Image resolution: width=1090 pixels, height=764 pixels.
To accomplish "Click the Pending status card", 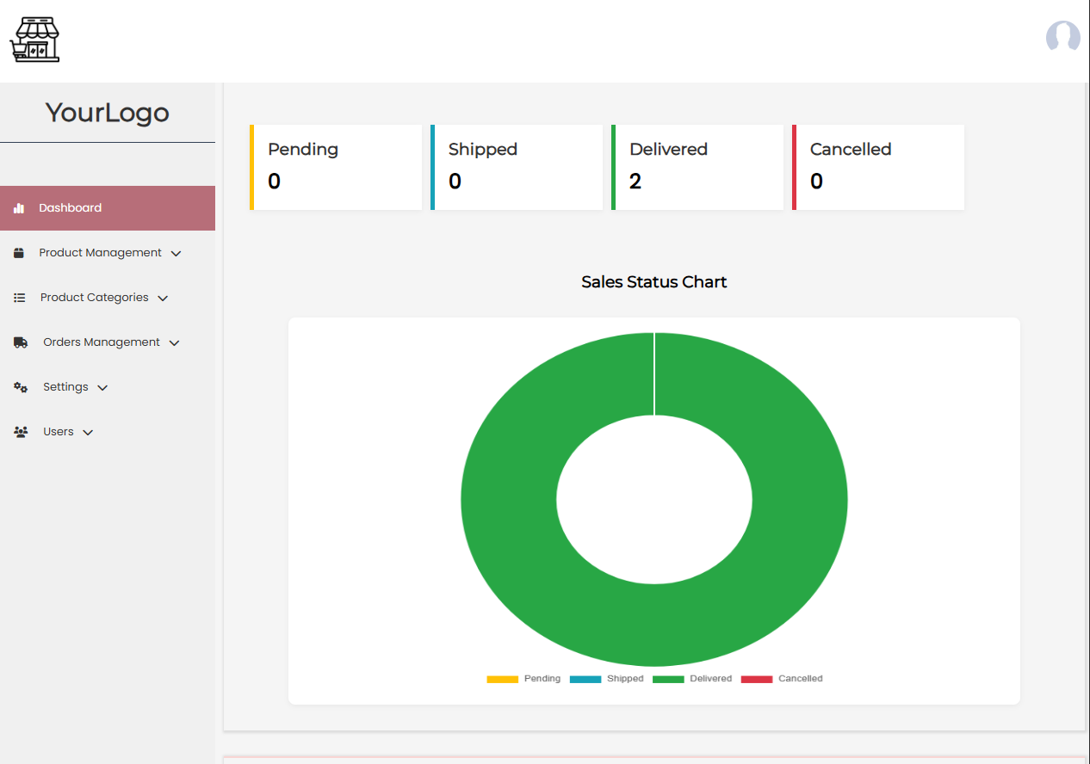I will tap(336, 167).
